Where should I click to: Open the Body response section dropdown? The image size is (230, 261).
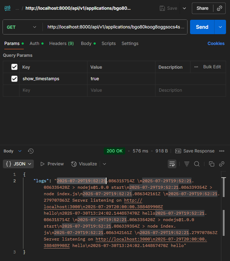13,151
